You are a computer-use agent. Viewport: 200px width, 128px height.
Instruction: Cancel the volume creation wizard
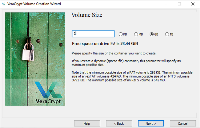point(183,123)
